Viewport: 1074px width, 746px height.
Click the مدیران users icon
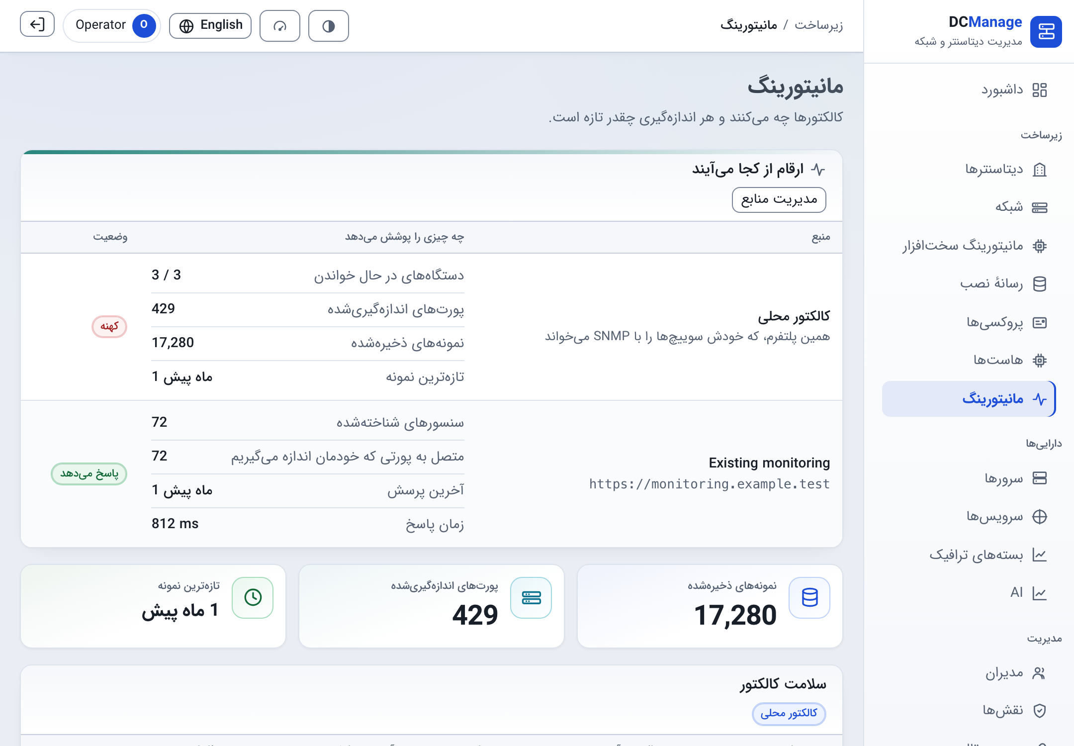1039,673
